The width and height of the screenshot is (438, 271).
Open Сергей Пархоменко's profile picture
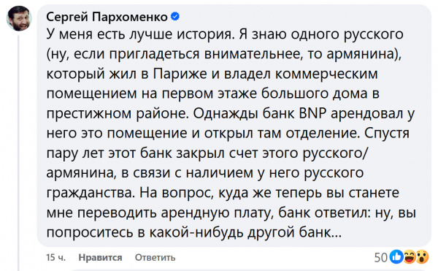[x=19, y=18]
